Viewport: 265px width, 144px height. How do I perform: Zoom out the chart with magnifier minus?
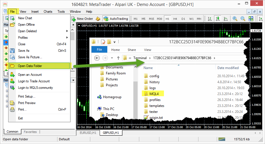[243, 19]
